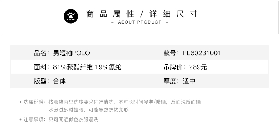The height and width of the screenshot is (129, 279).
Task: Click the ABOUT PRODUCT subtitle
Action: click(140, 22)
